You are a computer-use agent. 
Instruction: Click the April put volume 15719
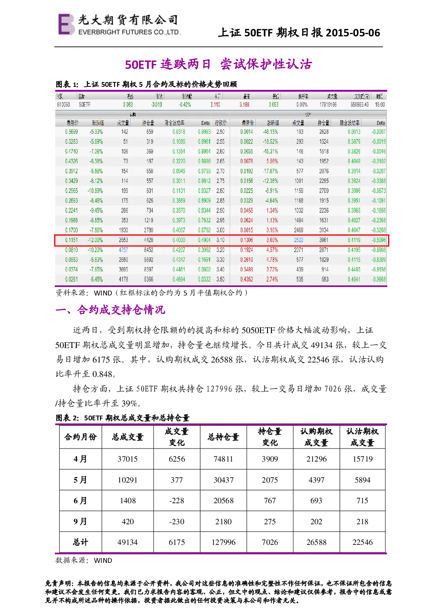[x=363, y=459]
